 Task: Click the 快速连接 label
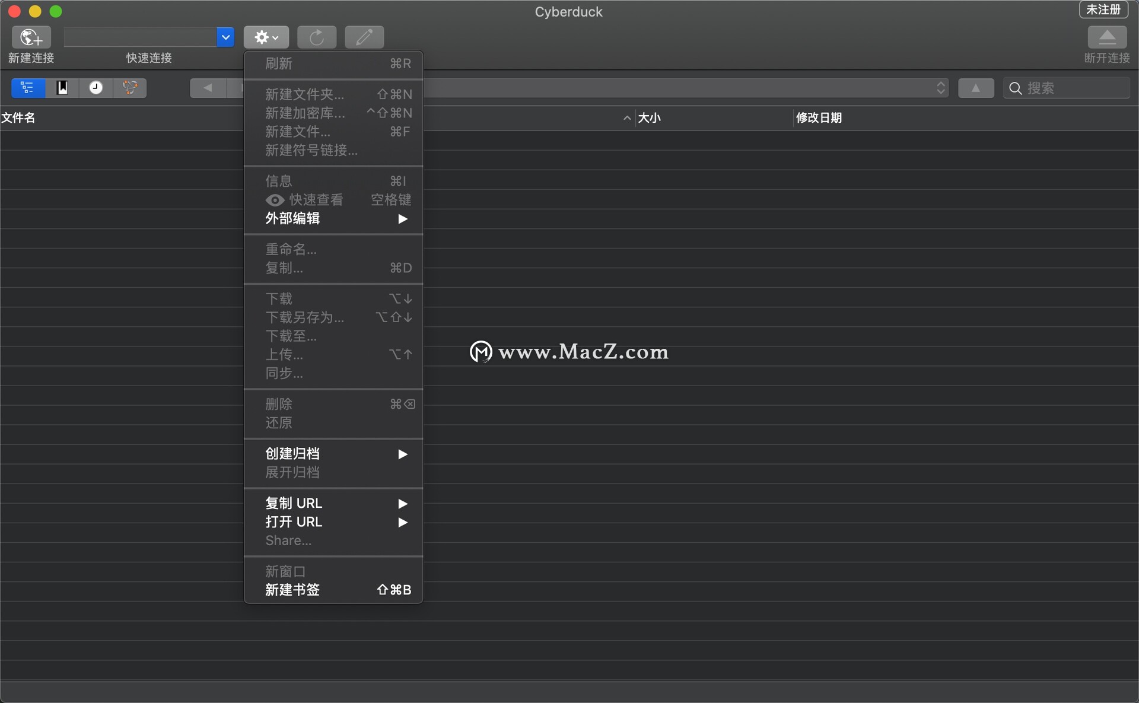click(149, 58)
